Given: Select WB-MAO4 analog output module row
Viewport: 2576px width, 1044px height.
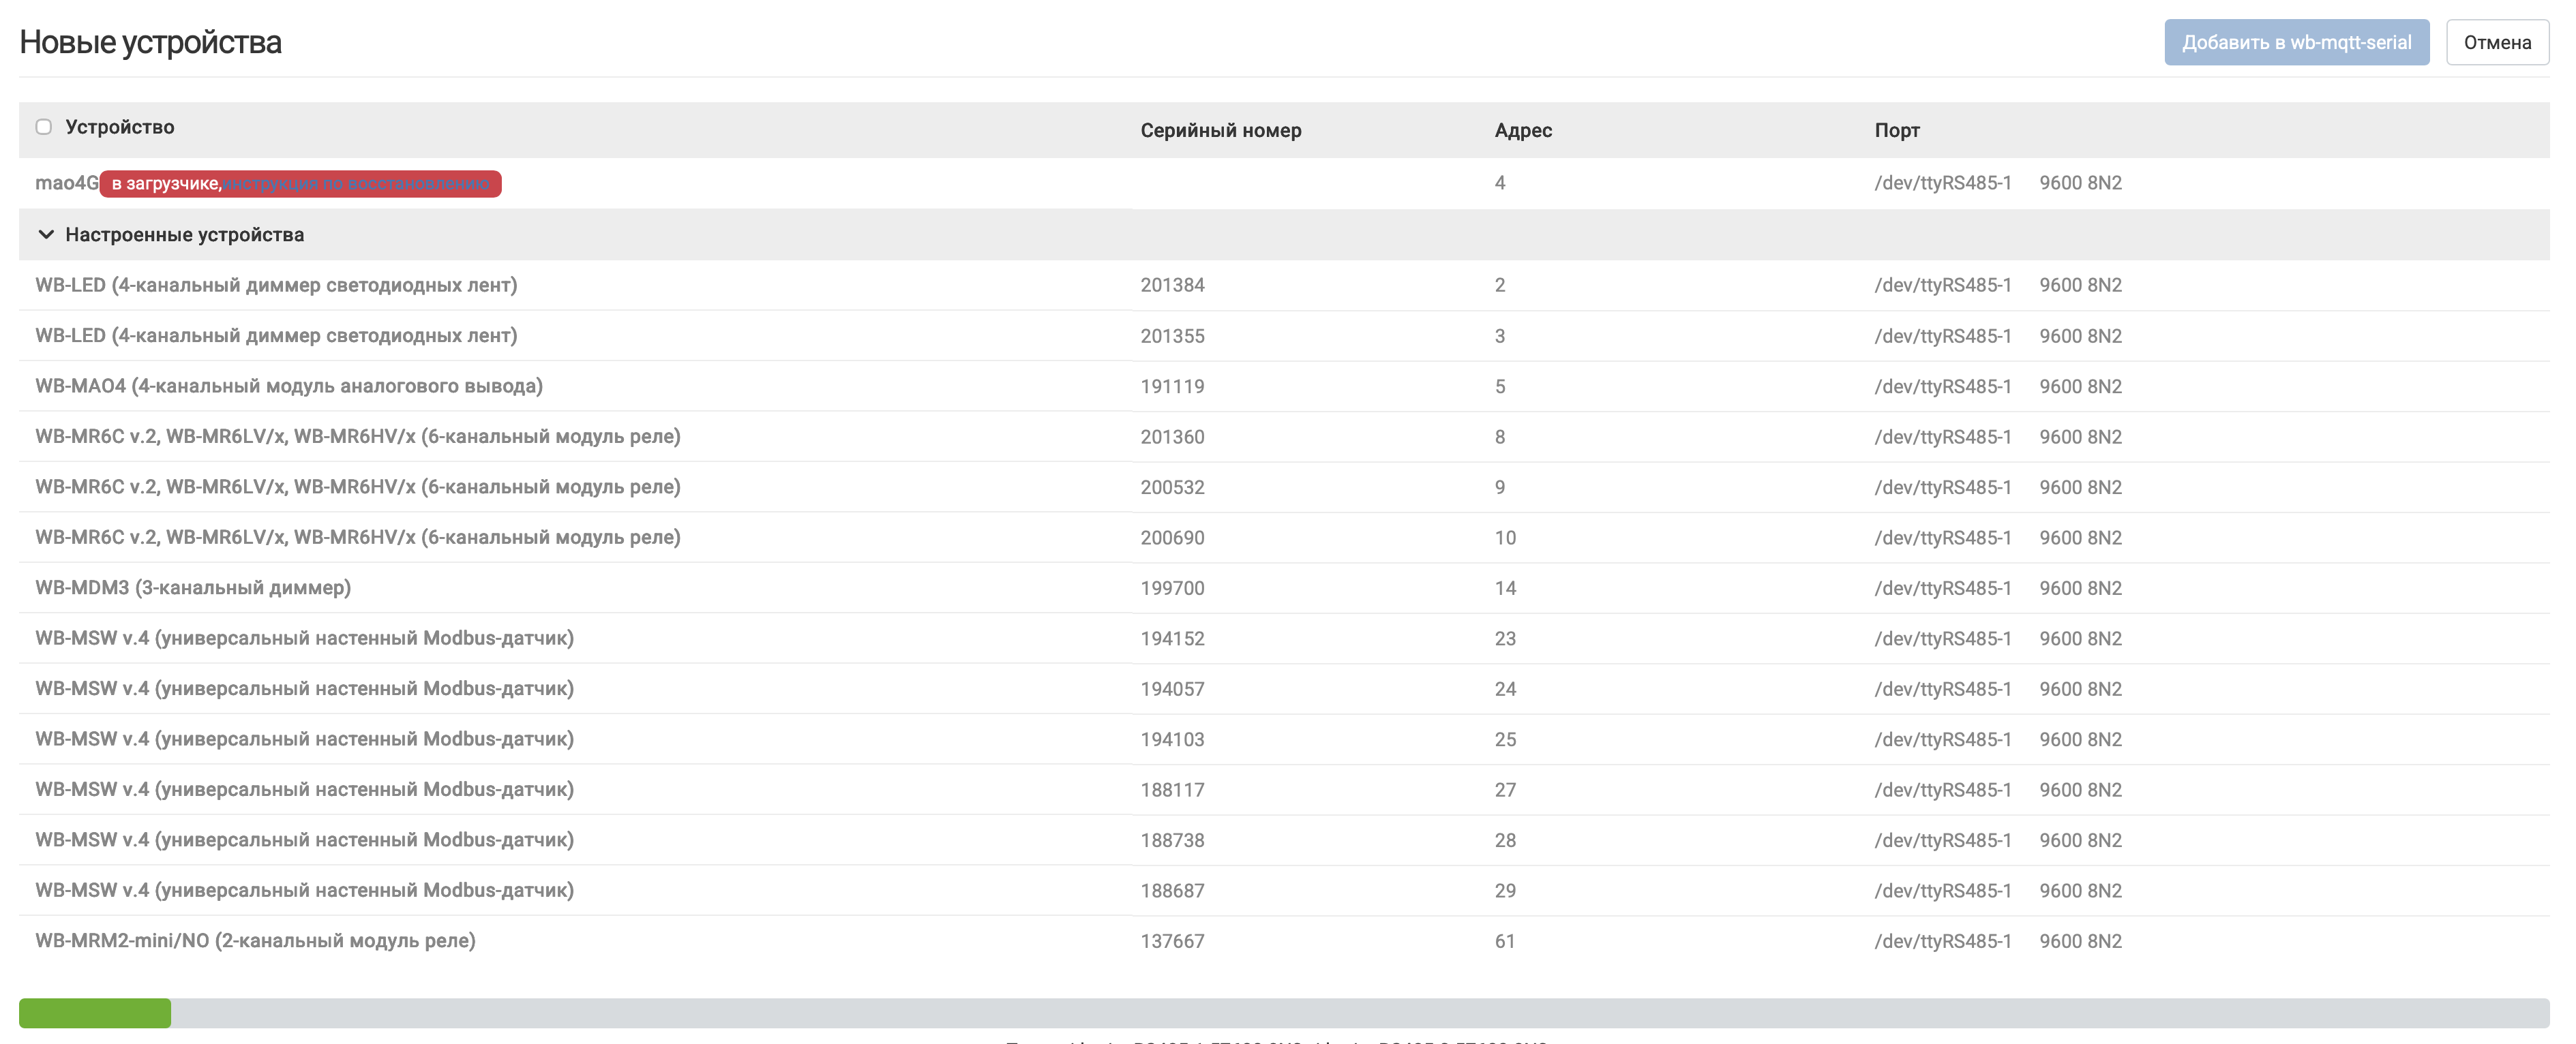Looking at the screenshot, I should tap(1284, 386).
